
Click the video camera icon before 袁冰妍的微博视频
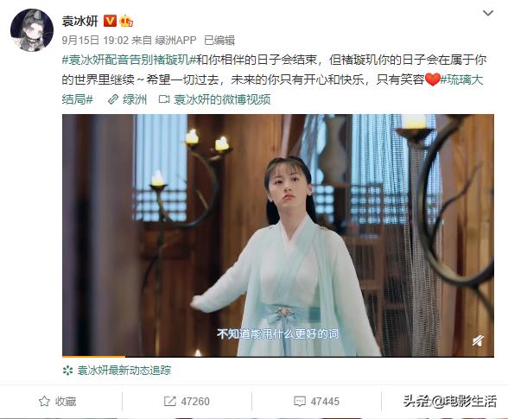(x=164, y=99)
